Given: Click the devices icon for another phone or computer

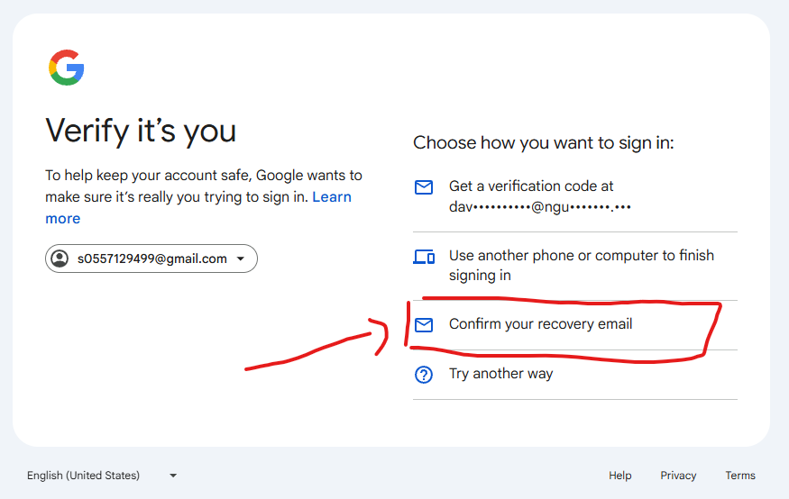Looking at the screenshot, I should 424,257.
